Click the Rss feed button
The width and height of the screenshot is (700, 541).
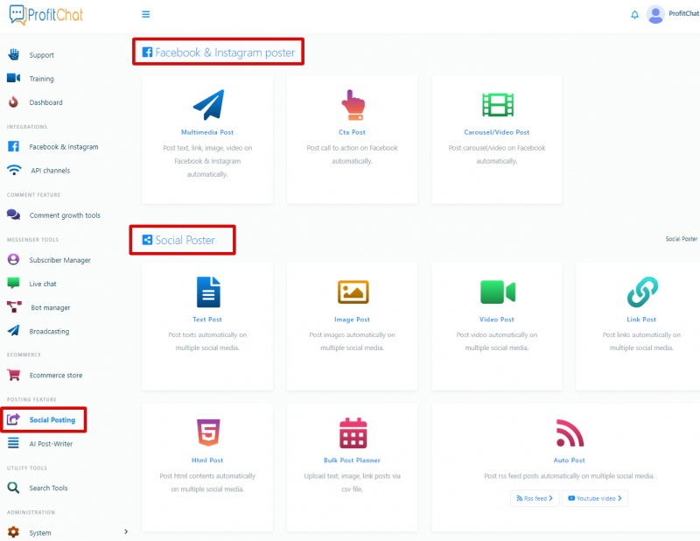[x=534, y=498]
